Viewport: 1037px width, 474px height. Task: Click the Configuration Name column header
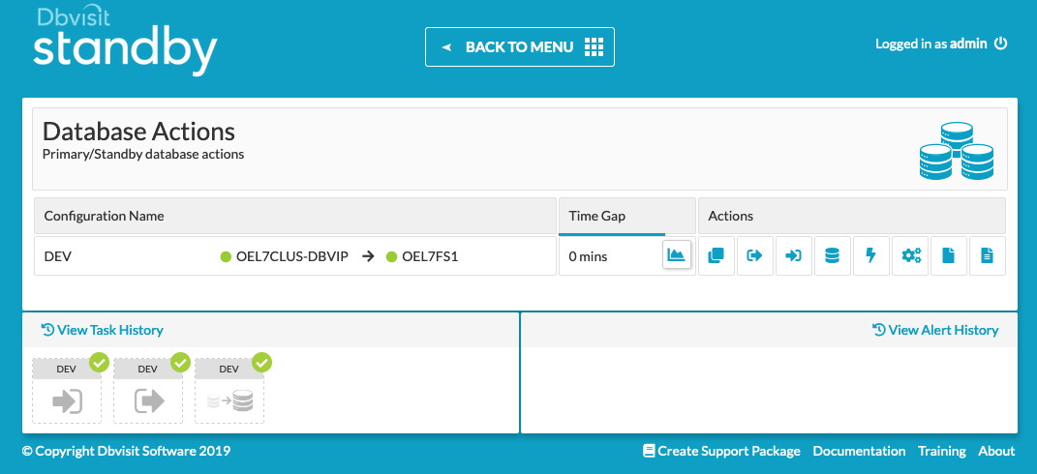tap(295, 216)
